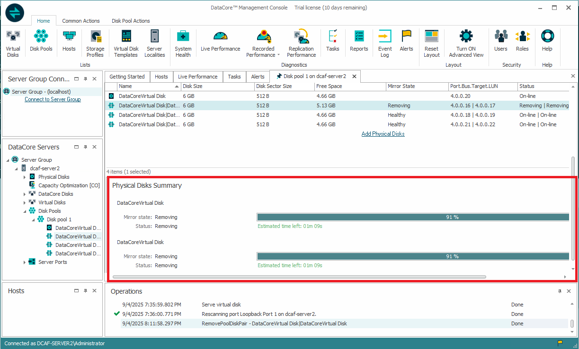Click the Connect to Server Group link
579x349 pixels.
click(53, 99)
